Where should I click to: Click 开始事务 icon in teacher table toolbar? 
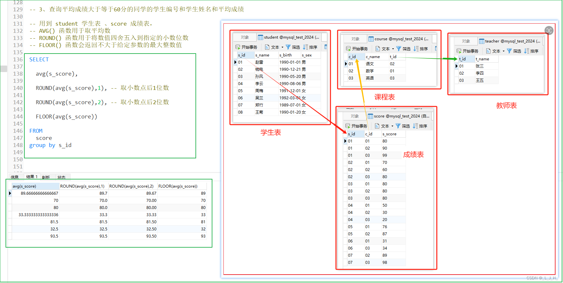pos(459,51)
